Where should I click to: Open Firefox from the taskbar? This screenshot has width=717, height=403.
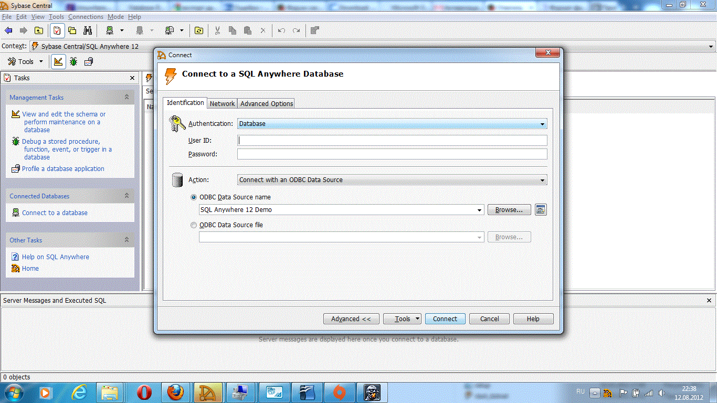tap(176, 392)
